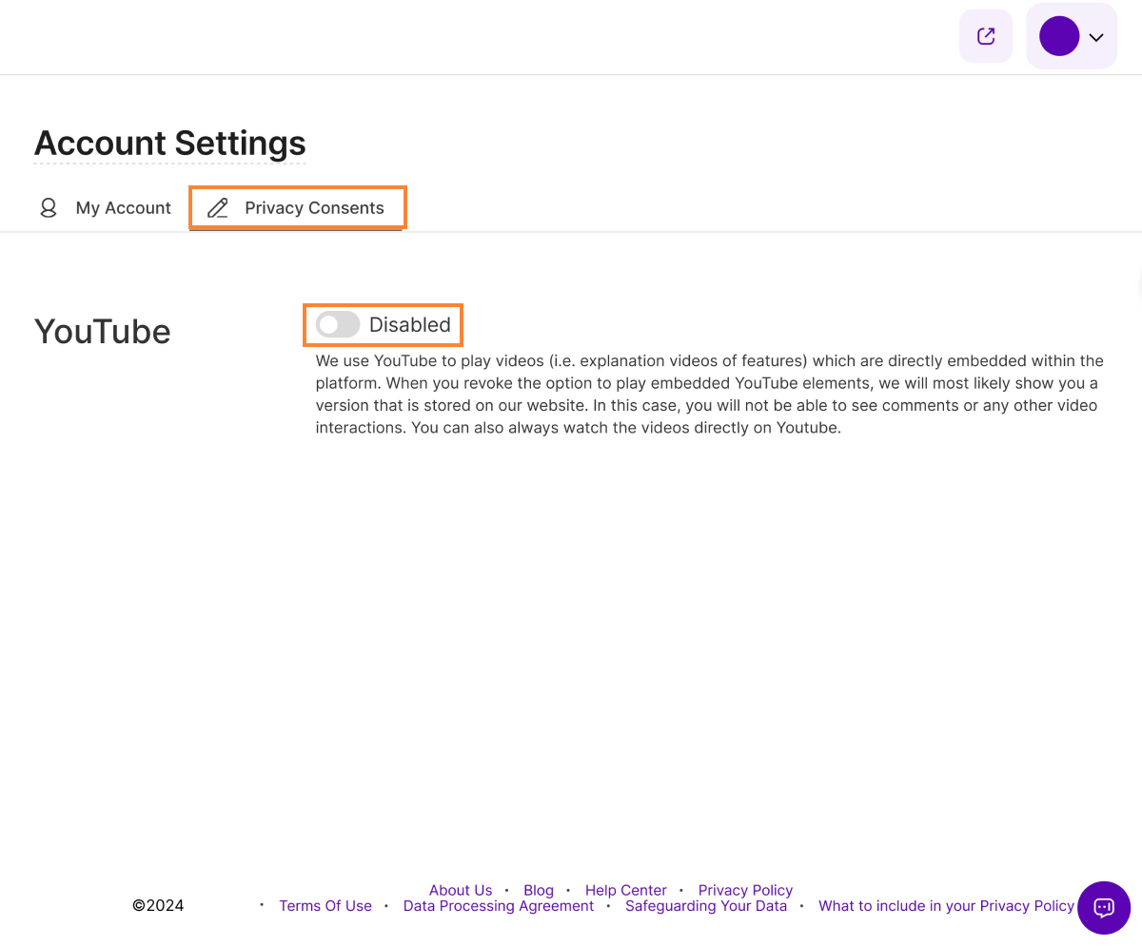This screenshot has height=946, width=1142.
Task: Click the Account Settings page heading
Action: (x=170, y=144)
